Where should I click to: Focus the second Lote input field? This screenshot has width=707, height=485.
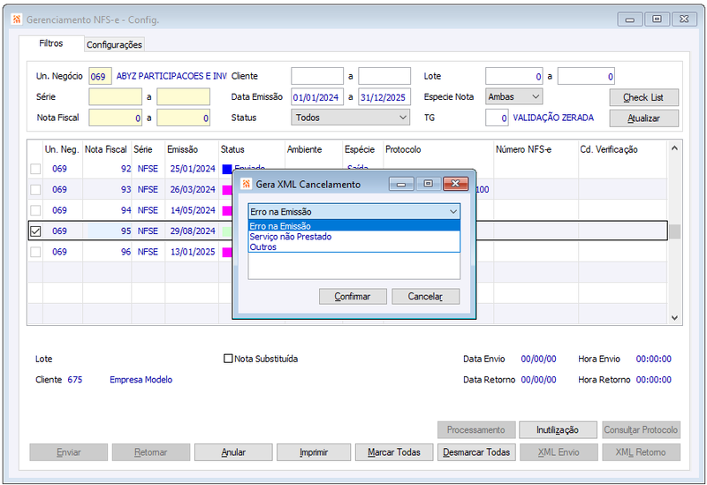point(586,76)
